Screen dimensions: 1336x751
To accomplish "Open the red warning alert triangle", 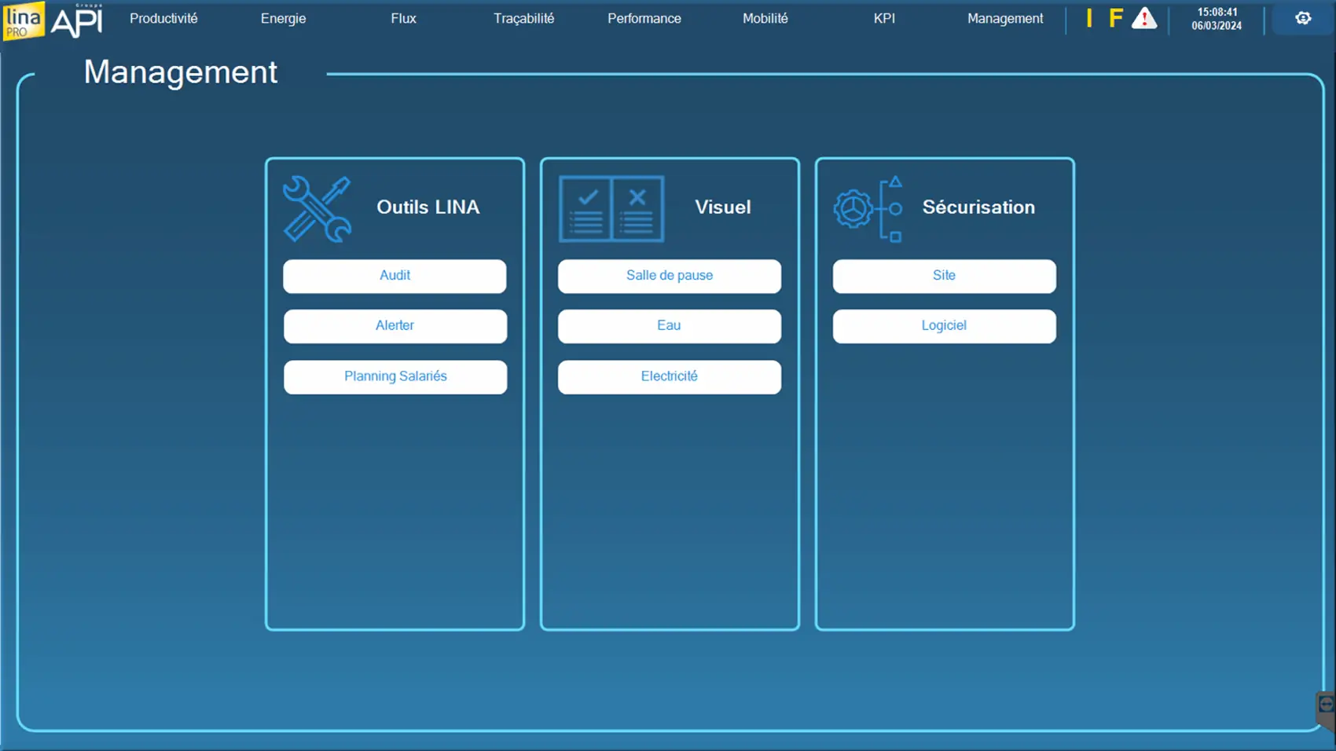I will (x=1143, y=19).
